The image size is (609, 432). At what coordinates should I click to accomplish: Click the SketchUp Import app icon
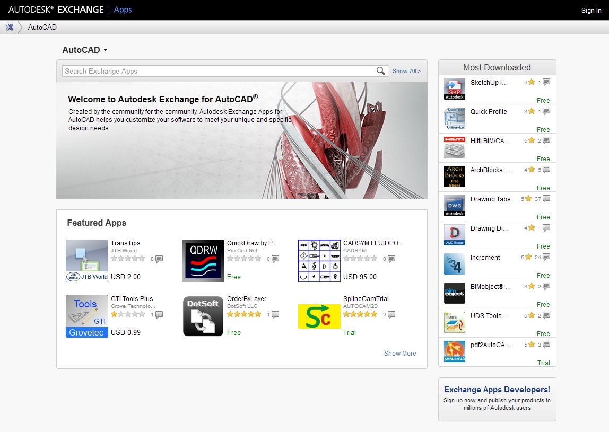pyautogui.click(x=455, y=89)
